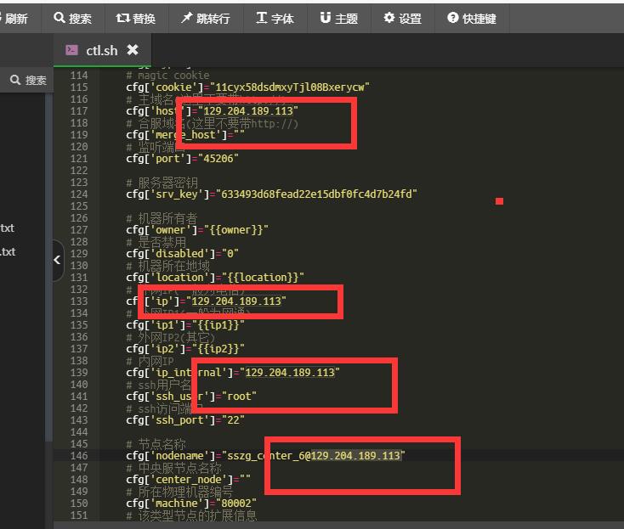Open 搜索 search in the top toolbar
The height and width of the screenshot is (529, 624).
pos(72,18)
